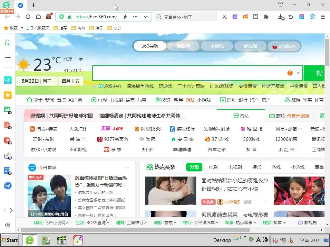330x247 pixels.
Task: Select the 小游戏 pill tab
Action: tap(217, 46)
